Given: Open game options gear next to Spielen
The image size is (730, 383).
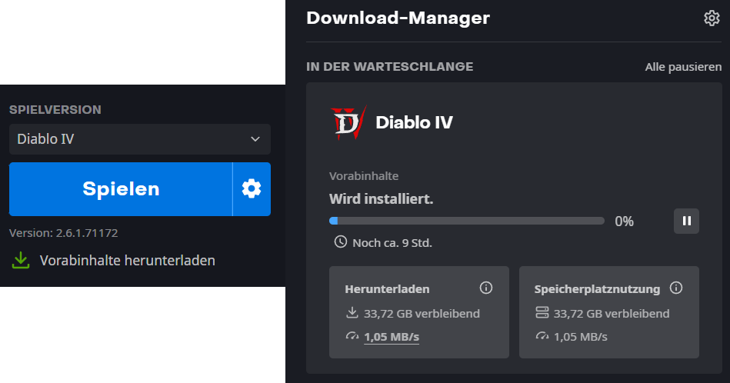Looking at the screenshot, I should (x=252, y=189).
